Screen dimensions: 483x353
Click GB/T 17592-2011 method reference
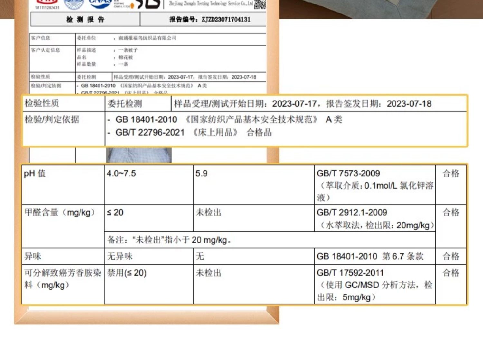[x=350, y=273]
